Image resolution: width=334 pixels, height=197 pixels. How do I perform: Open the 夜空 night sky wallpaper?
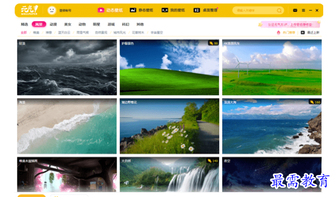(272, 174)
